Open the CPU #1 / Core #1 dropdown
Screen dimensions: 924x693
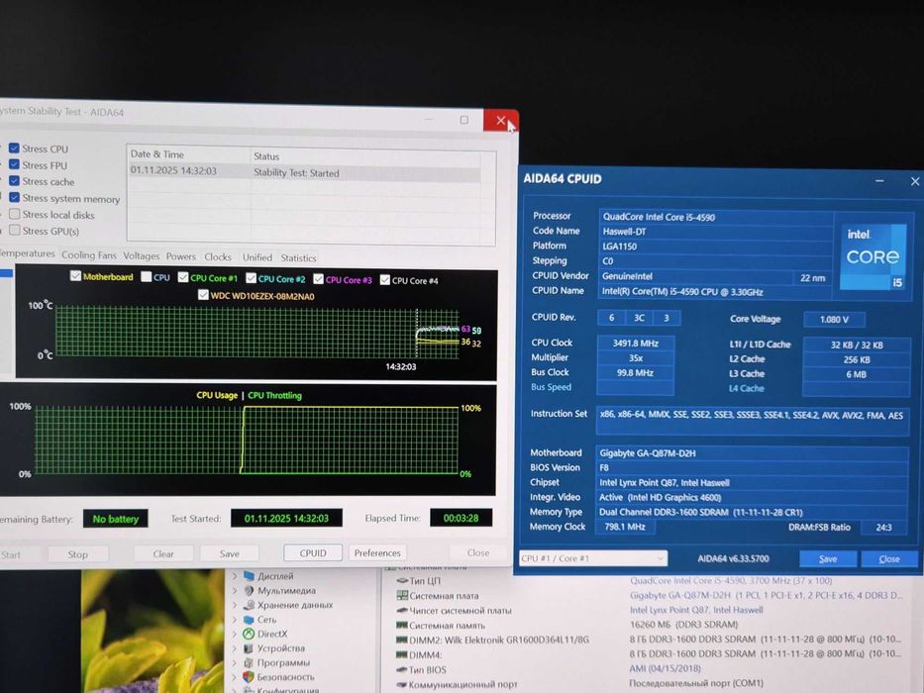click(593, 558)
